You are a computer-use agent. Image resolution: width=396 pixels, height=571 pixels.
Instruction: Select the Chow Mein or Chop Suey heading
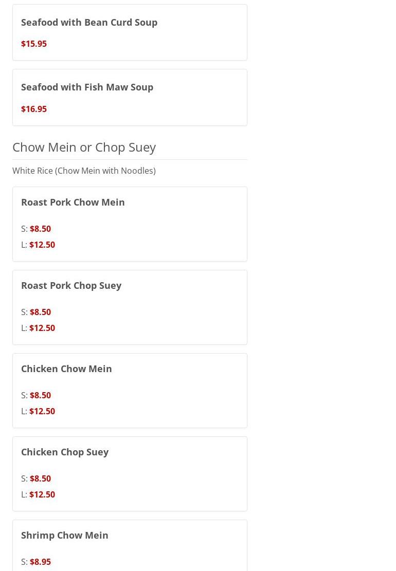[84, 147]
